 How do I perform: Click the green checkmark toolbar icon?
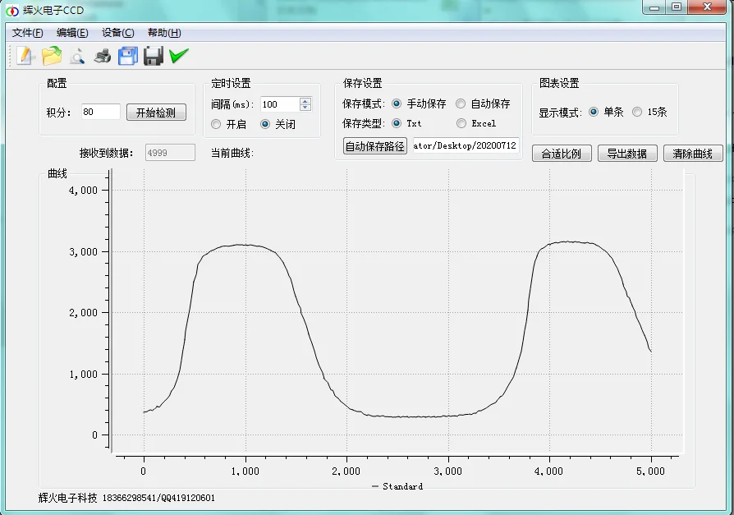[x=179, y=56]
